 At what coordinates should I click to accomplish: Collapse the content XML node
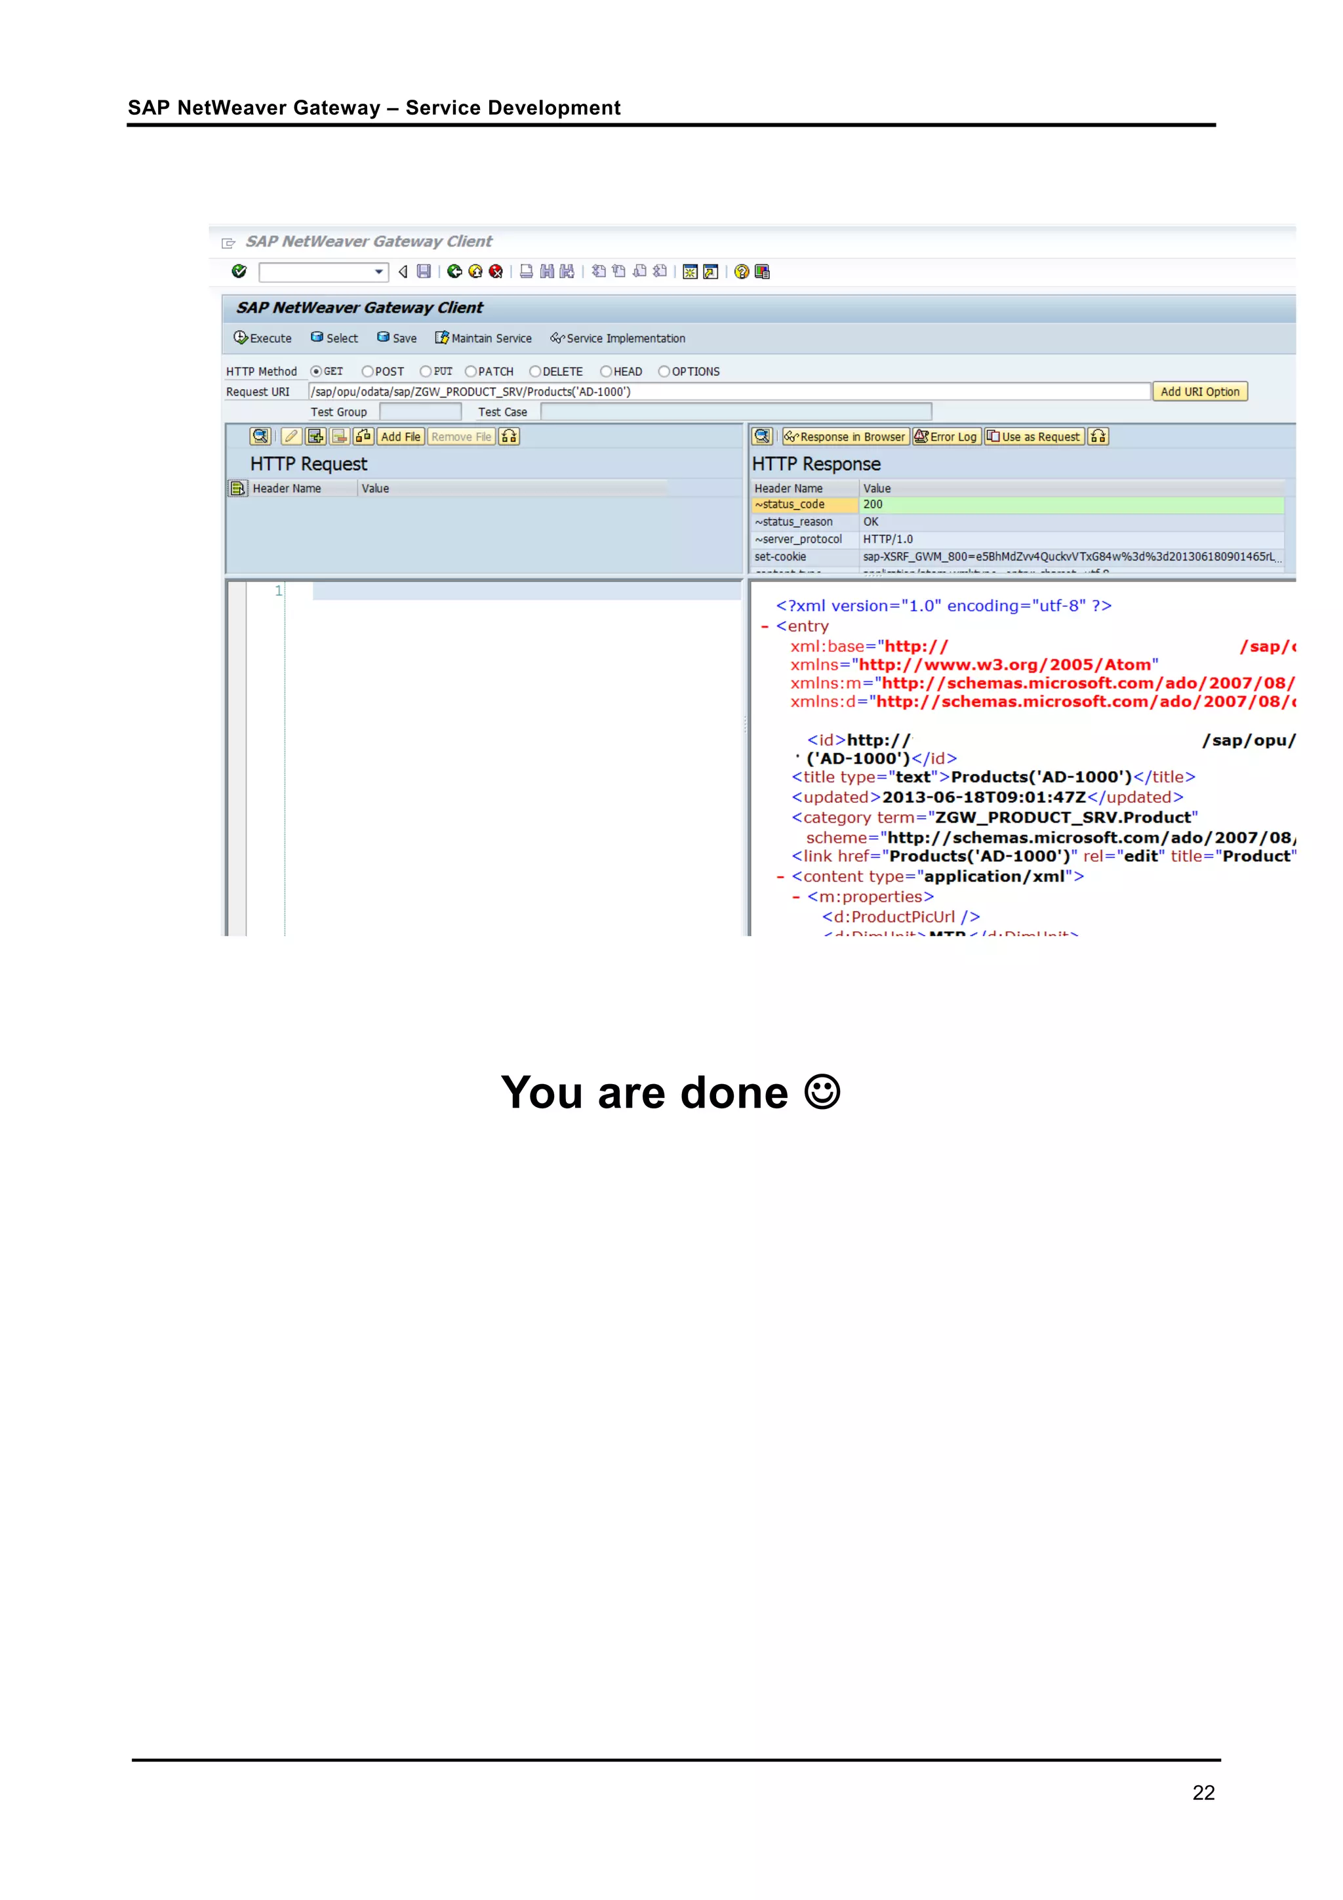[780, 876]
